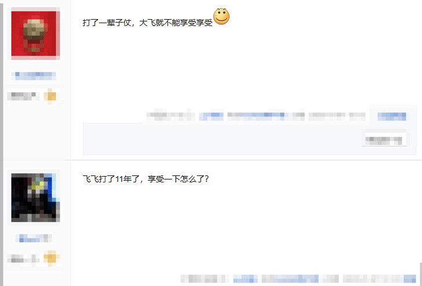Image resolution: width=422 pixels, height=286 pixels.
Task: Click short blue link in first post footer
Action: click(211, 116)
